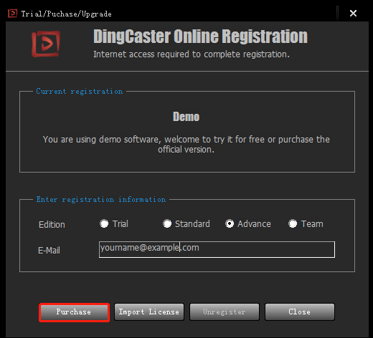Click the greyed-out Unregister button
The image size is (373, 338).
tap(225, 312)
